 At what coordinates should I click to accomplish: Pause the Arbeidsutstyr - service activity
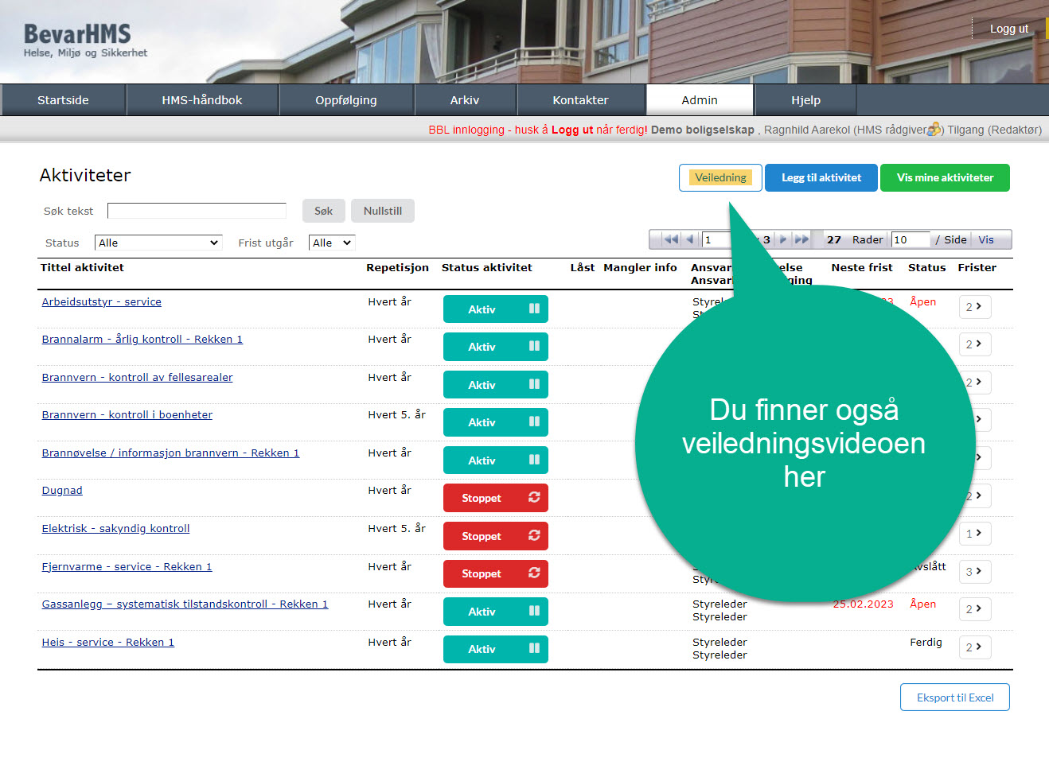coord(534,309)
